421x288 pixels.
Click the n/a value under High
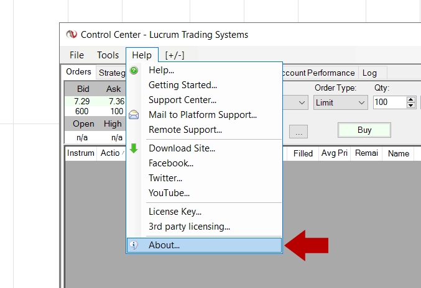[x=117, y=138]
